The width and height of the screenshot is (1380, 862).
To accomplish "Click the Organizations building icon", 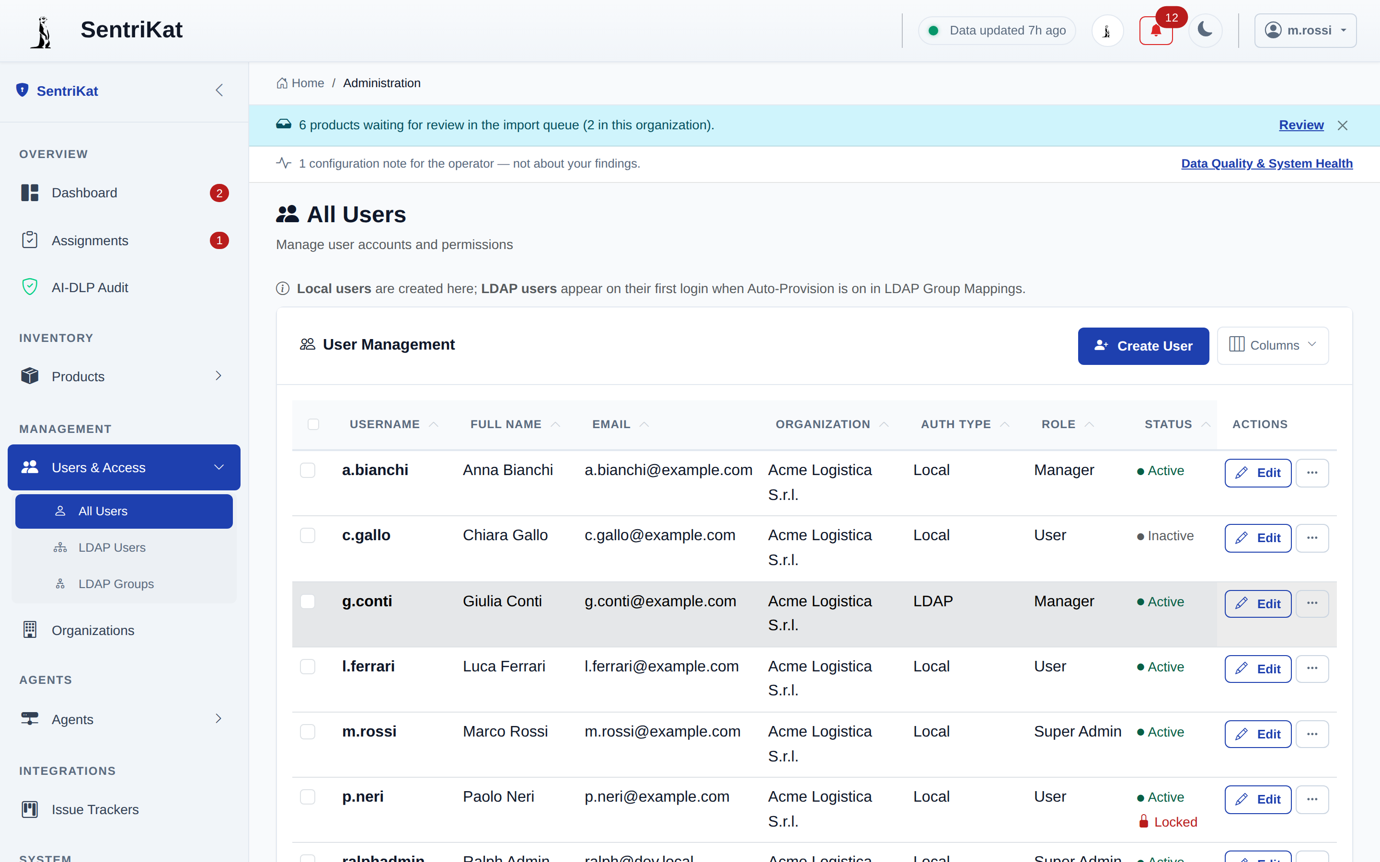I will [x=30, y=629].
